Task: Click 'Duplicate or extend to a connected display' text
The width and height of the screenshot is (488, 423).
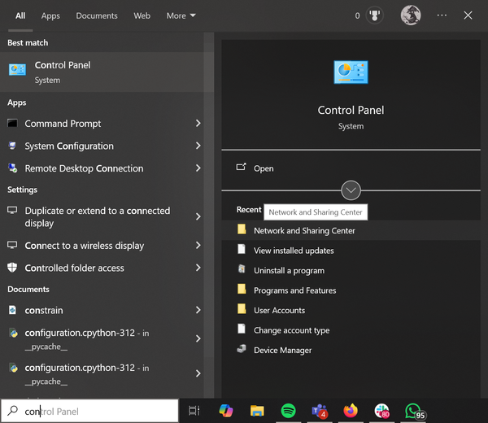Action: [x=98, y=217]
